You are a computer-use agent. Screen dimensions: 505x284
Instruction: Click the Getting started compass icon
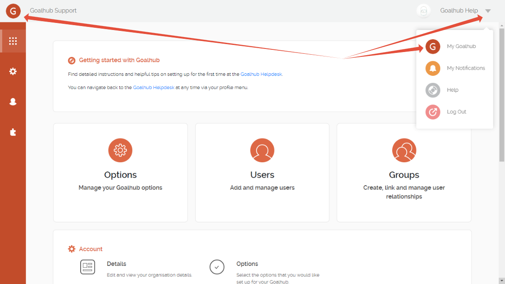pyautogui.click(x=71, y=60)
